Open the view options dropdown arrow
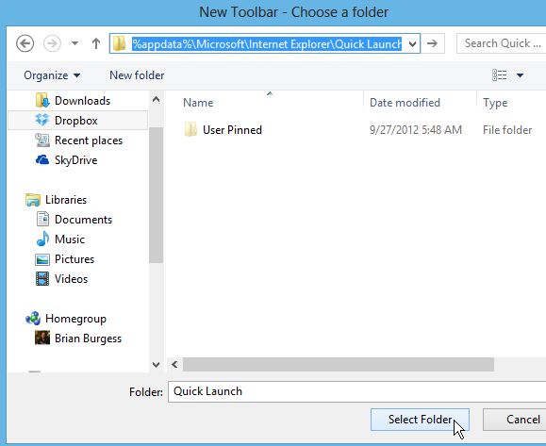The height and width of the screenshot is (446, 546). 520,75
